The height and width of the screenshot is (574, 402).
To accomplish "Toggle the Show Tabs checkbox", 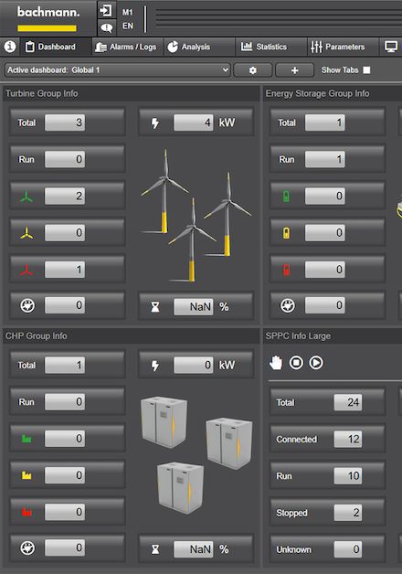I will (366, 69).
